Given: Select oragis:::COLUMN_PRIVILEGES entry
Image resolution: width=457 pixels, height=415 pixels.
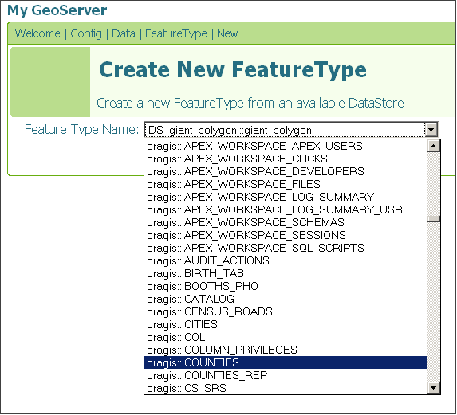Looking at the screenshot, I should point(286,350).
